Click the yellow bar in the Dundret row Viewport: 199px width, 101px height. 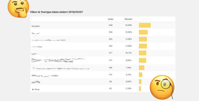[x=145, y=25]
